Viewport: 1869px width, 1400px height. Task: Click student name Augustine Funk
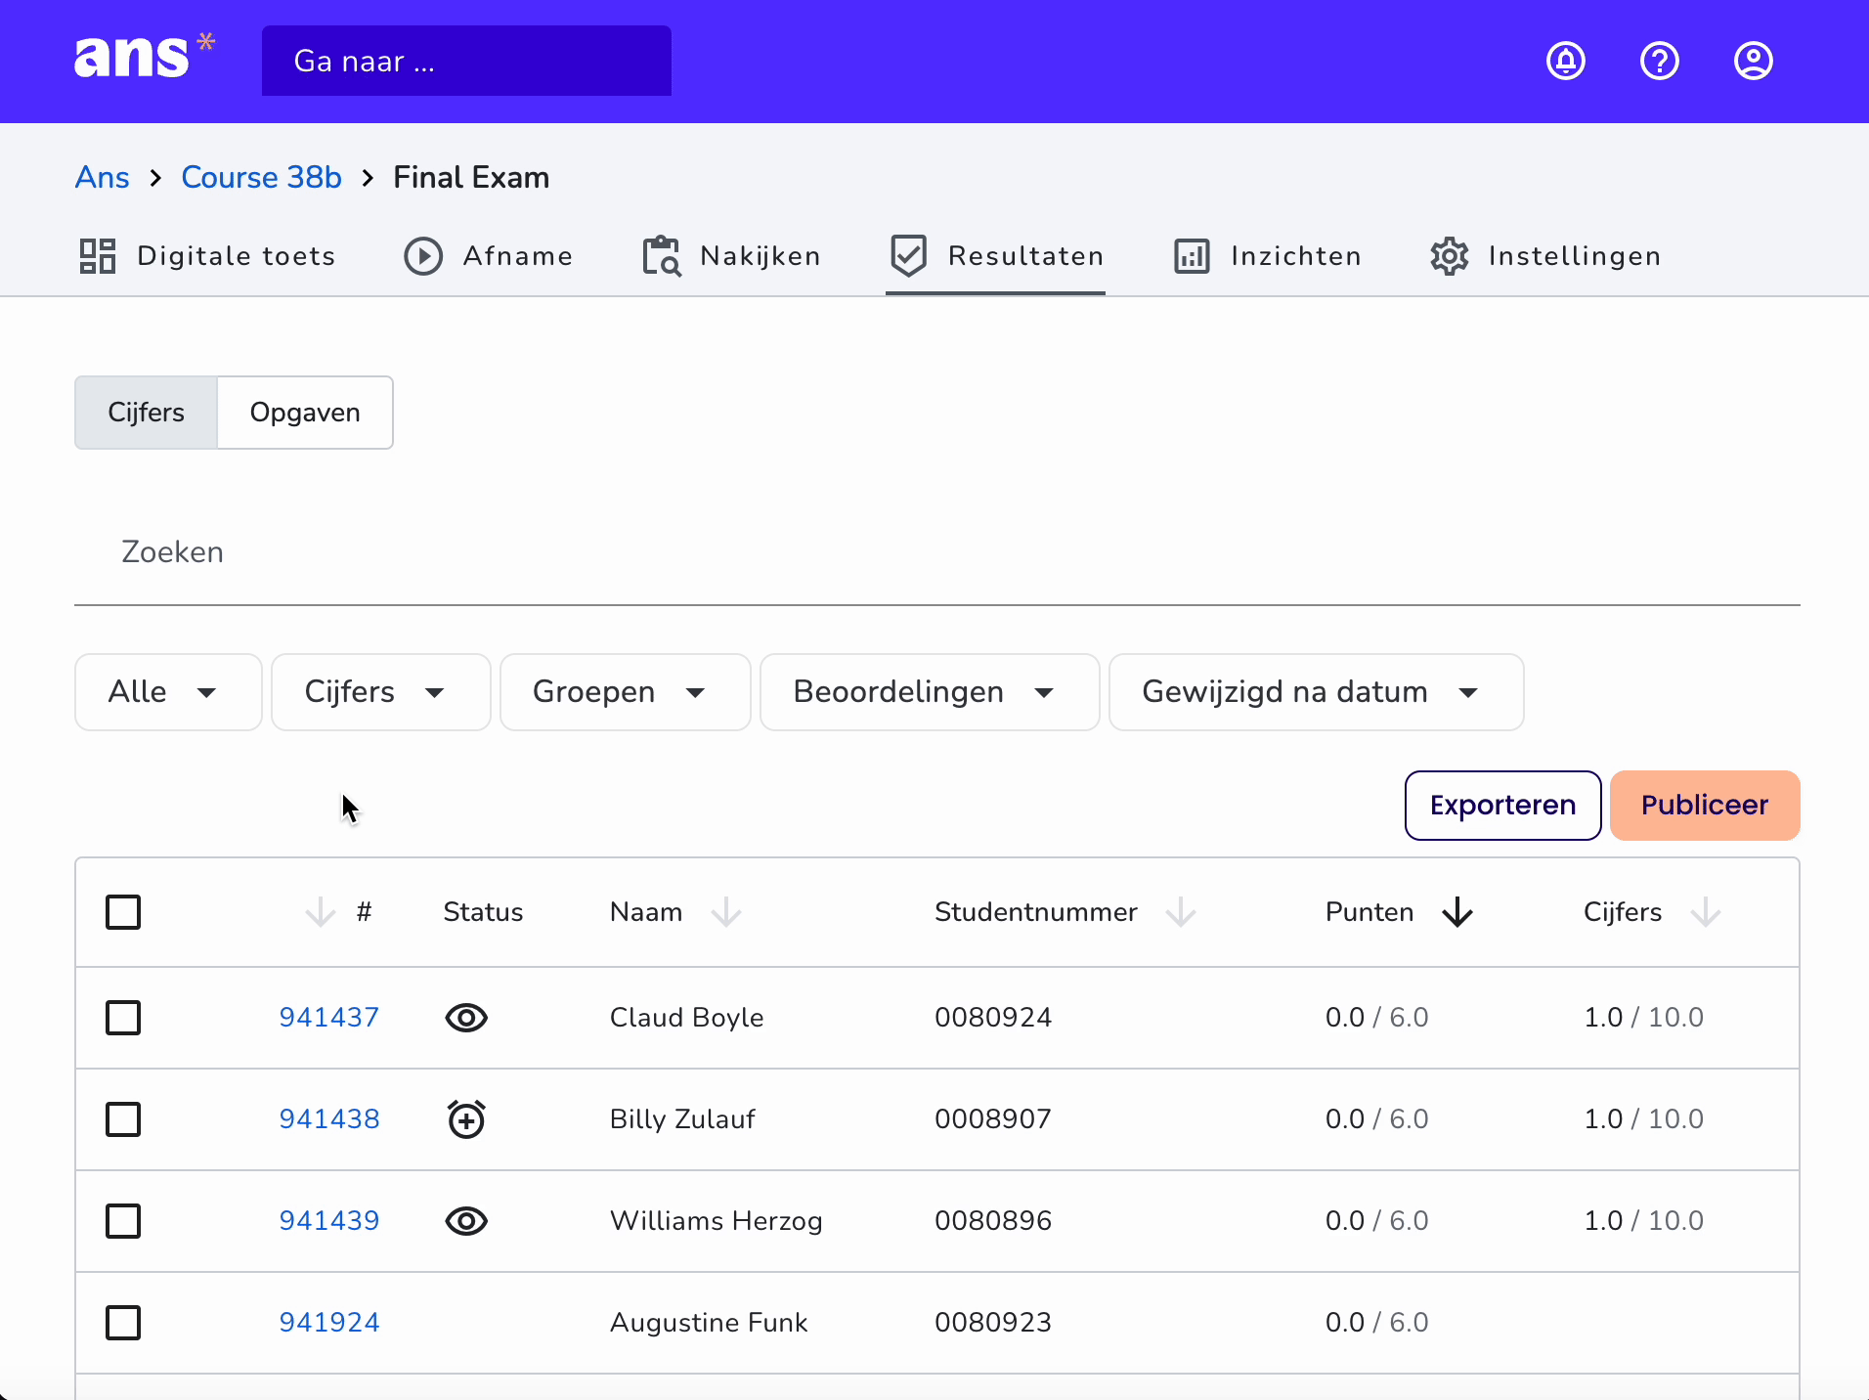click(710, 1323)
